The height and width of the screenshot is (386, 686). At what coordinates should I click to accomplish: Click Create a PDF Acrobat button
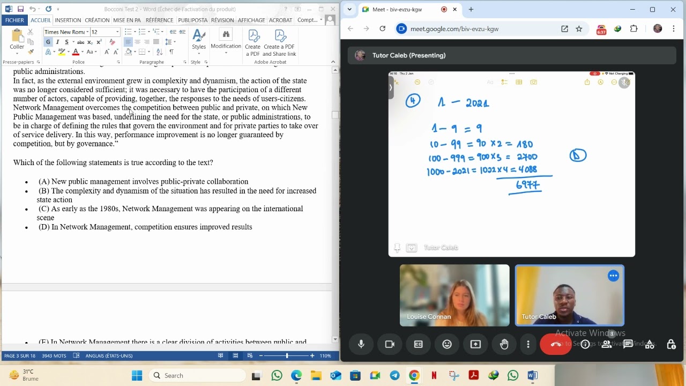pyautogui.click(x=253, y=43)
